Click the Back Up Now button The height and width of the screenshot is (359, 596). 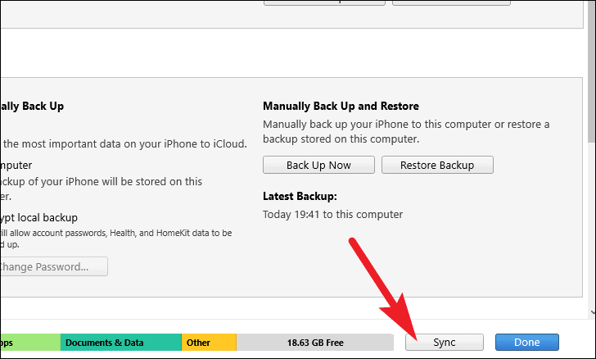[x=318, y=165]
